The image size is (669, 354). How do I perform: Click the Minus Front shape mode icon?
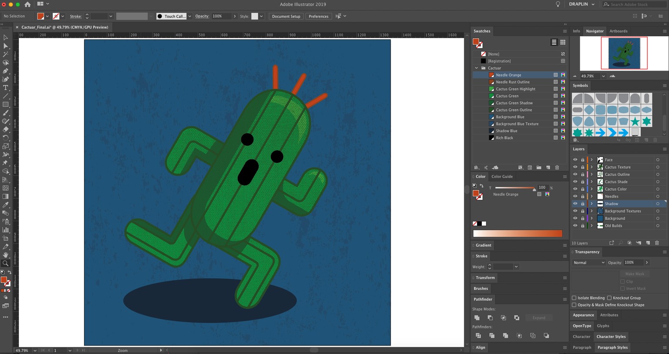point(490,318)
